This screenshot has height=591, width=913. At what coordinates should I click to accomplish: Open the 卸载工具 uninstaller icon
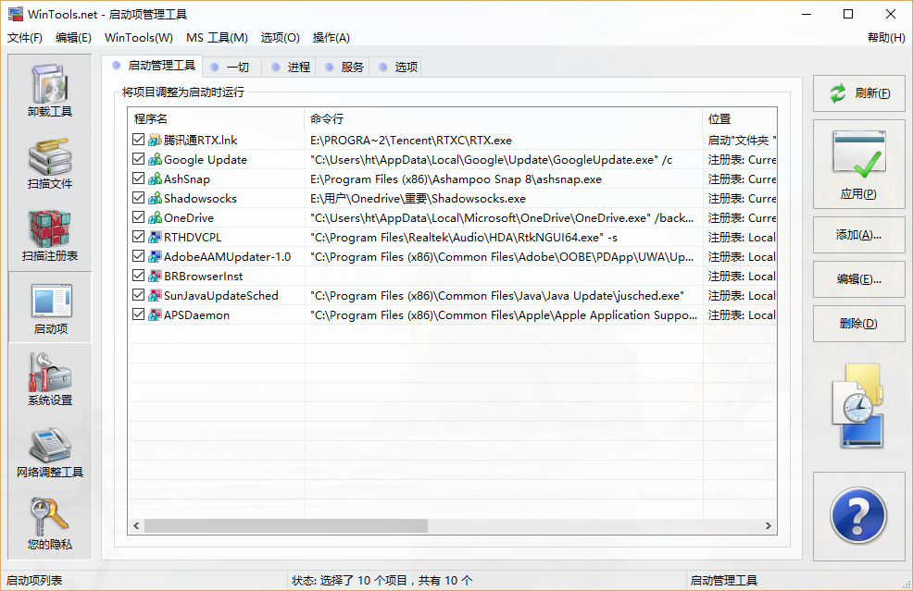(50, 92)
